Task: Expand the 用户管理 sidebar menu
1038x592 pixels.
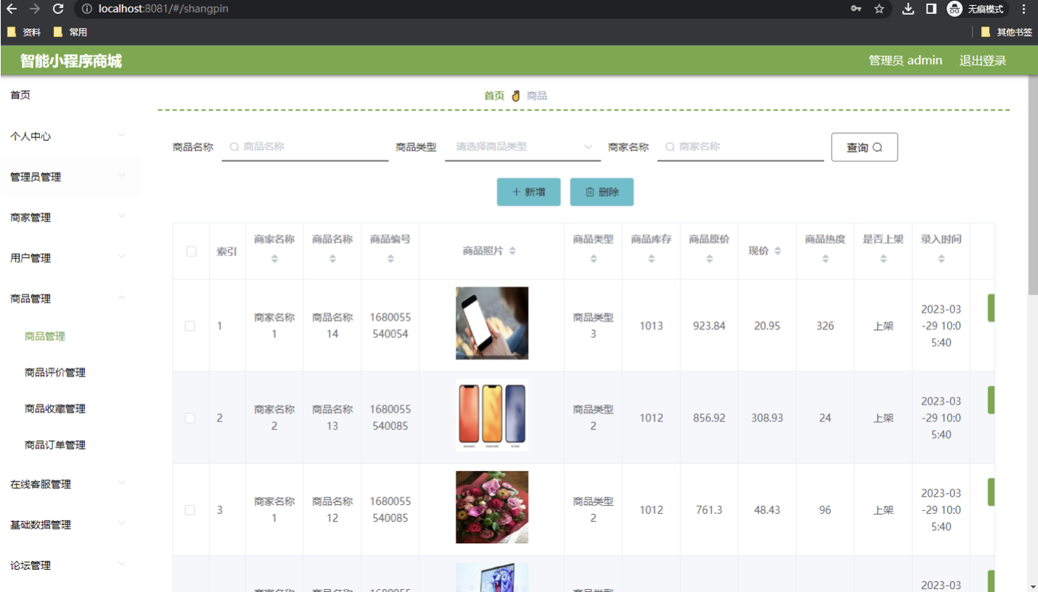Action: (70, 258)
